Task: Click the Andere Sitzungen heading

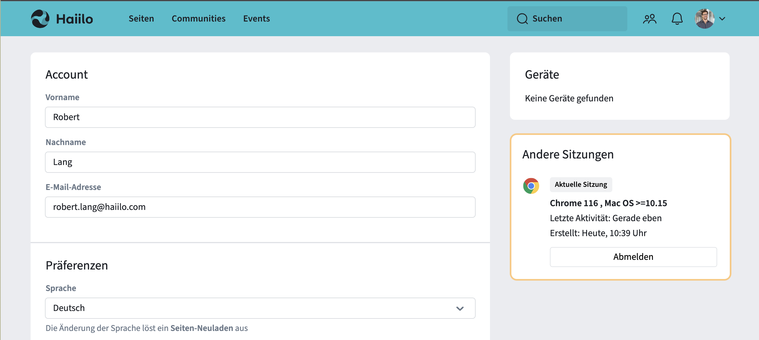Action: click(x=568, y=155)
